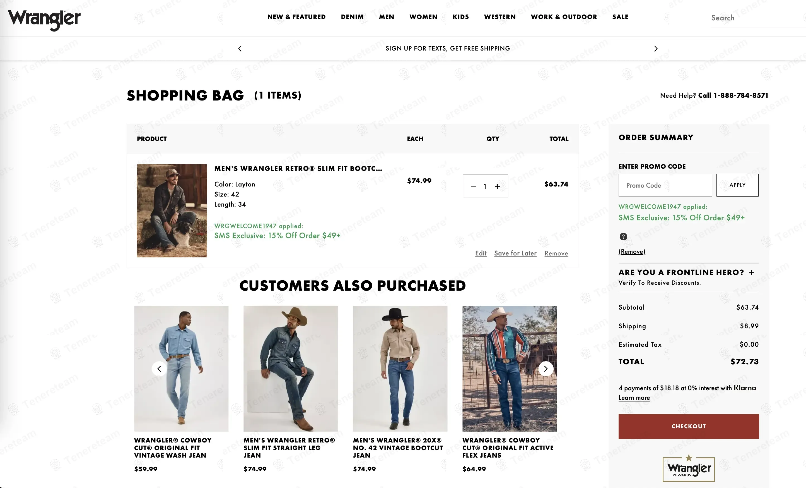The height and width of the screenshot is (488, 806).
Task: Open Klarna Learn more link
Action: tap(634, 398)
